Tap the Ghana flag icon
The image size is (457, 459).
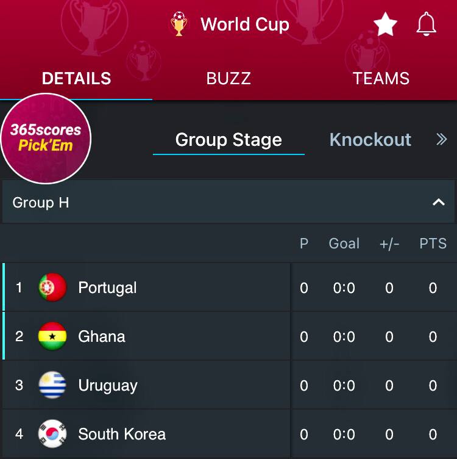[52, 336]
